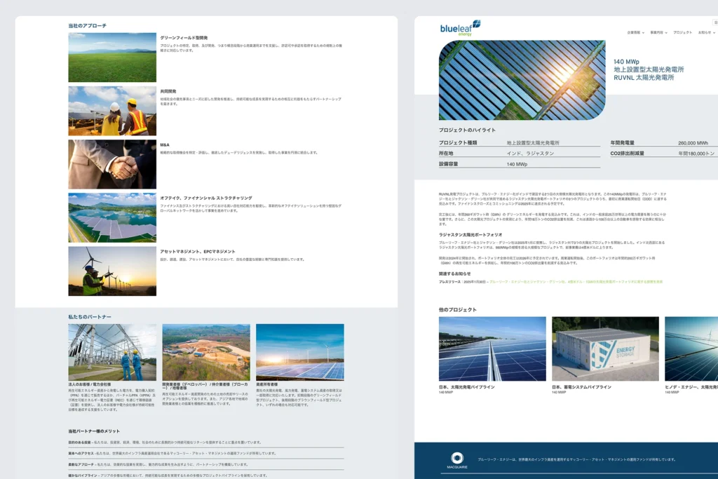Click the 共同開発 workers in vests image

pyautogui.click(x=112, y=111)
